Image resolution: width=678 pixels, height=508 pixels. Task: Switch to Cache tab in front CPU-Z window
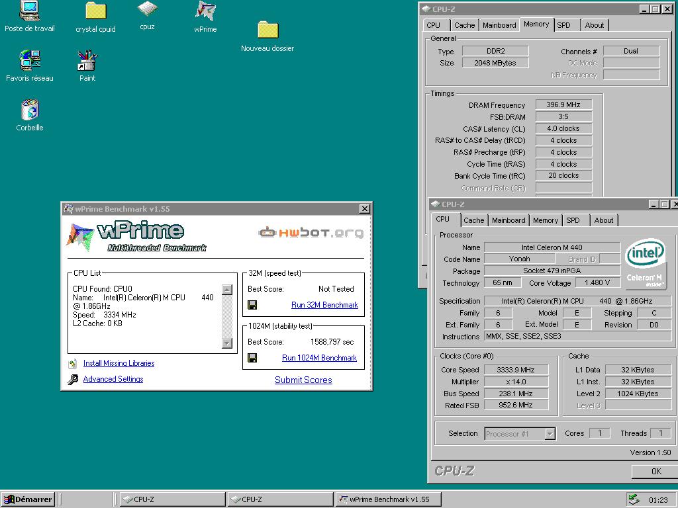[x=474, y=220]
